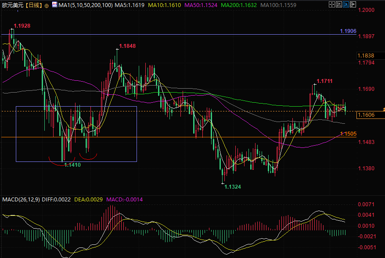Image resolution: width=385 pixels, height=258 pixels.
Task: Click the shift-chart-right arrow icon
Action: [353, 4]
